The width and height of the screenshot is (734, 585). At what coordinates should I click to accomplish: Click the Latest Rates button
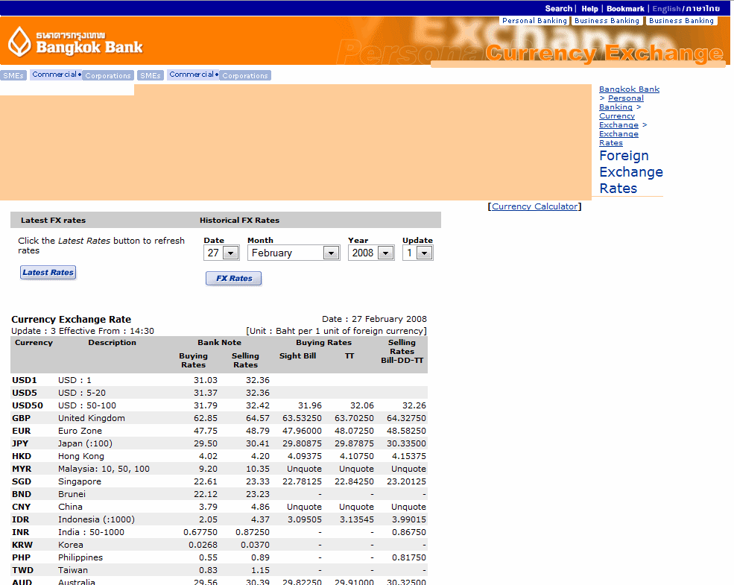point(48,272)
